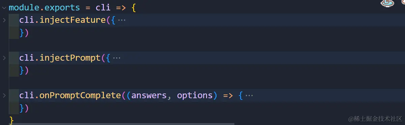Click the options parameter
Screen dimensions: 405x125
(x=195, y=96)
